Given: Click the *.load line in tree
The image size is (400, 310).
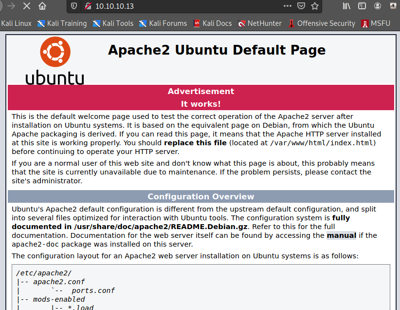Looking at the screenshot, I should coord(81,307).
